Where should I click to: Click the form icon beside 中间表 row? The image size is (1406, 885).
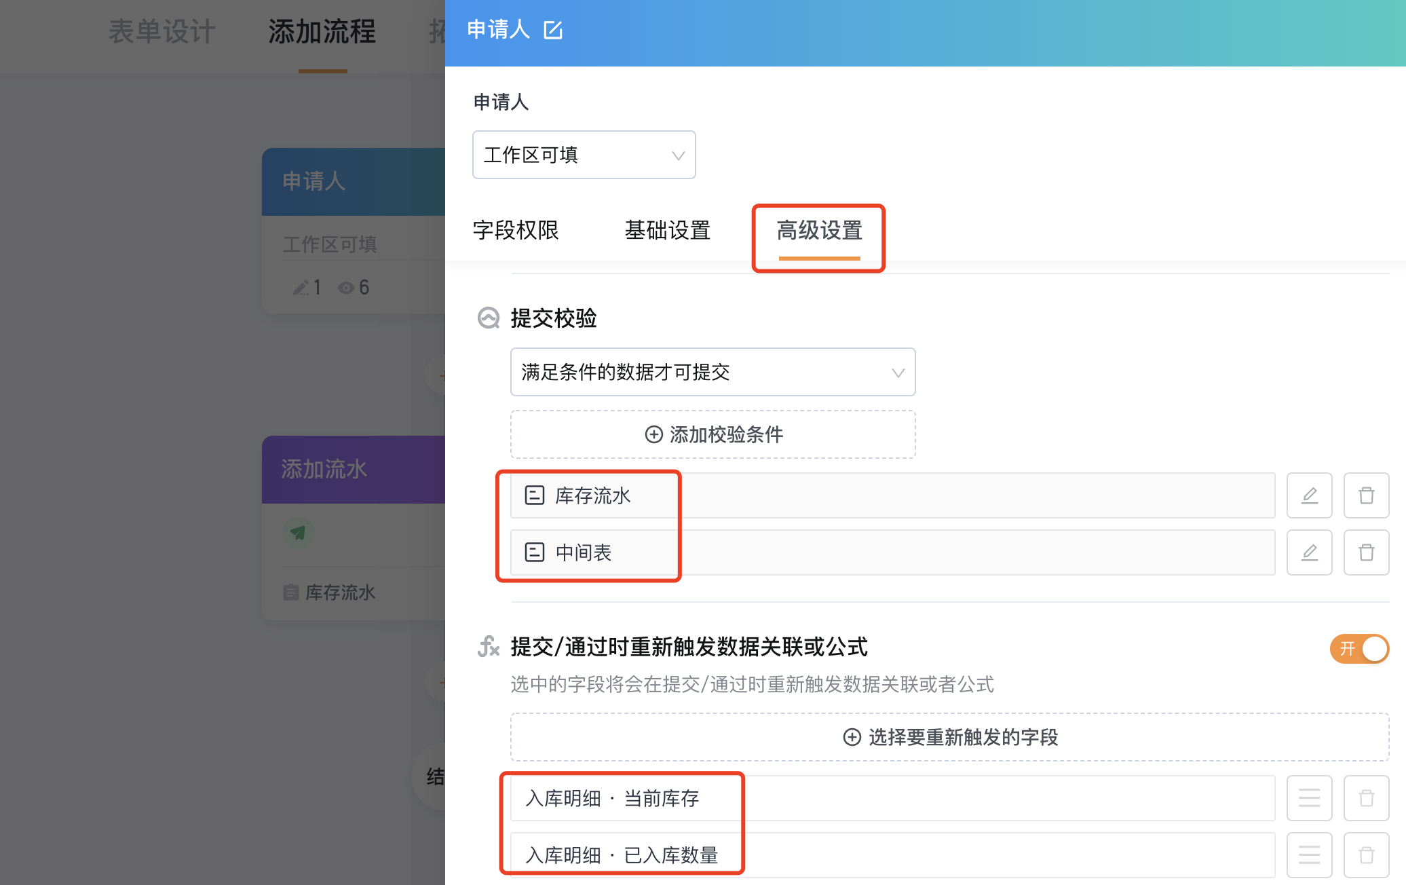pyautogui.click(x=535, y=552)
